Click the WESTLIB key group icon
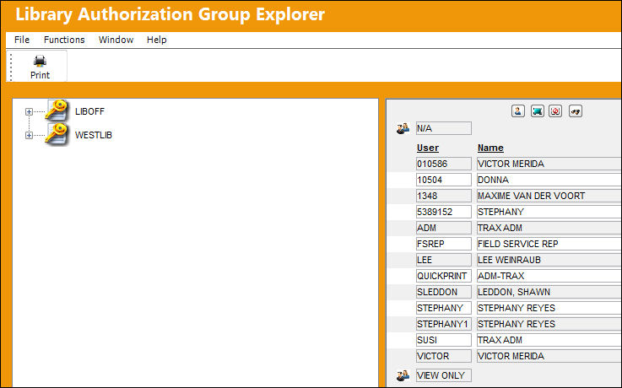Screen dimensions: 622x388 point(57,134)
